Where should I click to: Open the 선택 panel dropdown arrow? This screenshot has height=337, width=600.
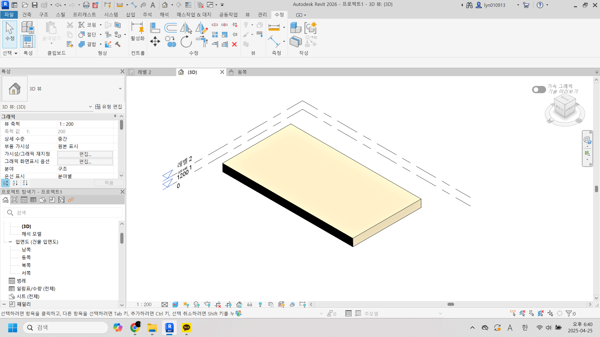(16, 53)
